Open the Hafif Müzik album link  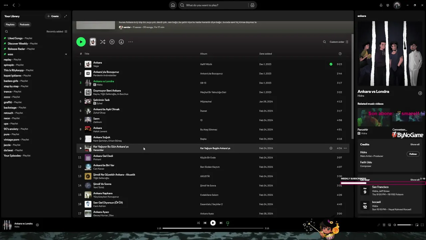coord(206,64)
